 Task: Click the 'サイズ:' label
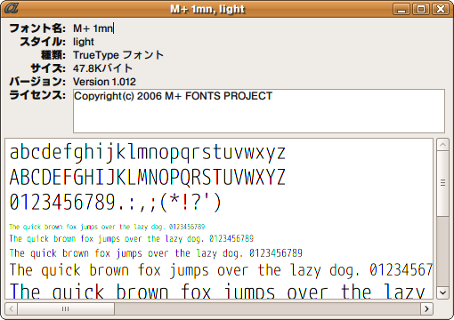point(48,68)
